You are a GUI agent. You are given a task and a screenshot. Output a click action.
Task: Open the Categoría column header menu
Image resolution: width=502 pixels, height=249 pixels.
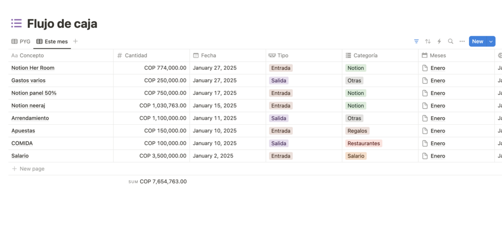coord(366,55)
